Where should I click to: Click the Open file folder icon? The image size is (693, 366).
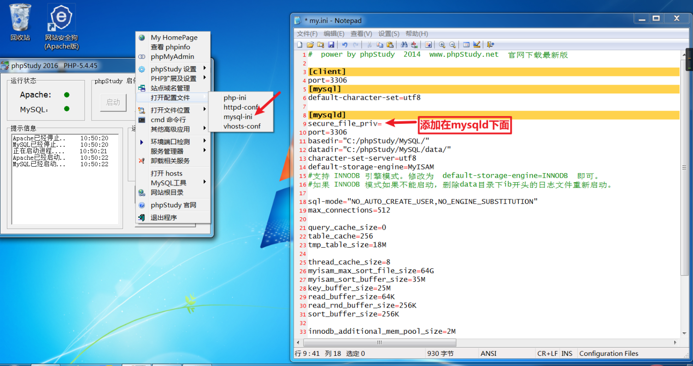point(310,45)
